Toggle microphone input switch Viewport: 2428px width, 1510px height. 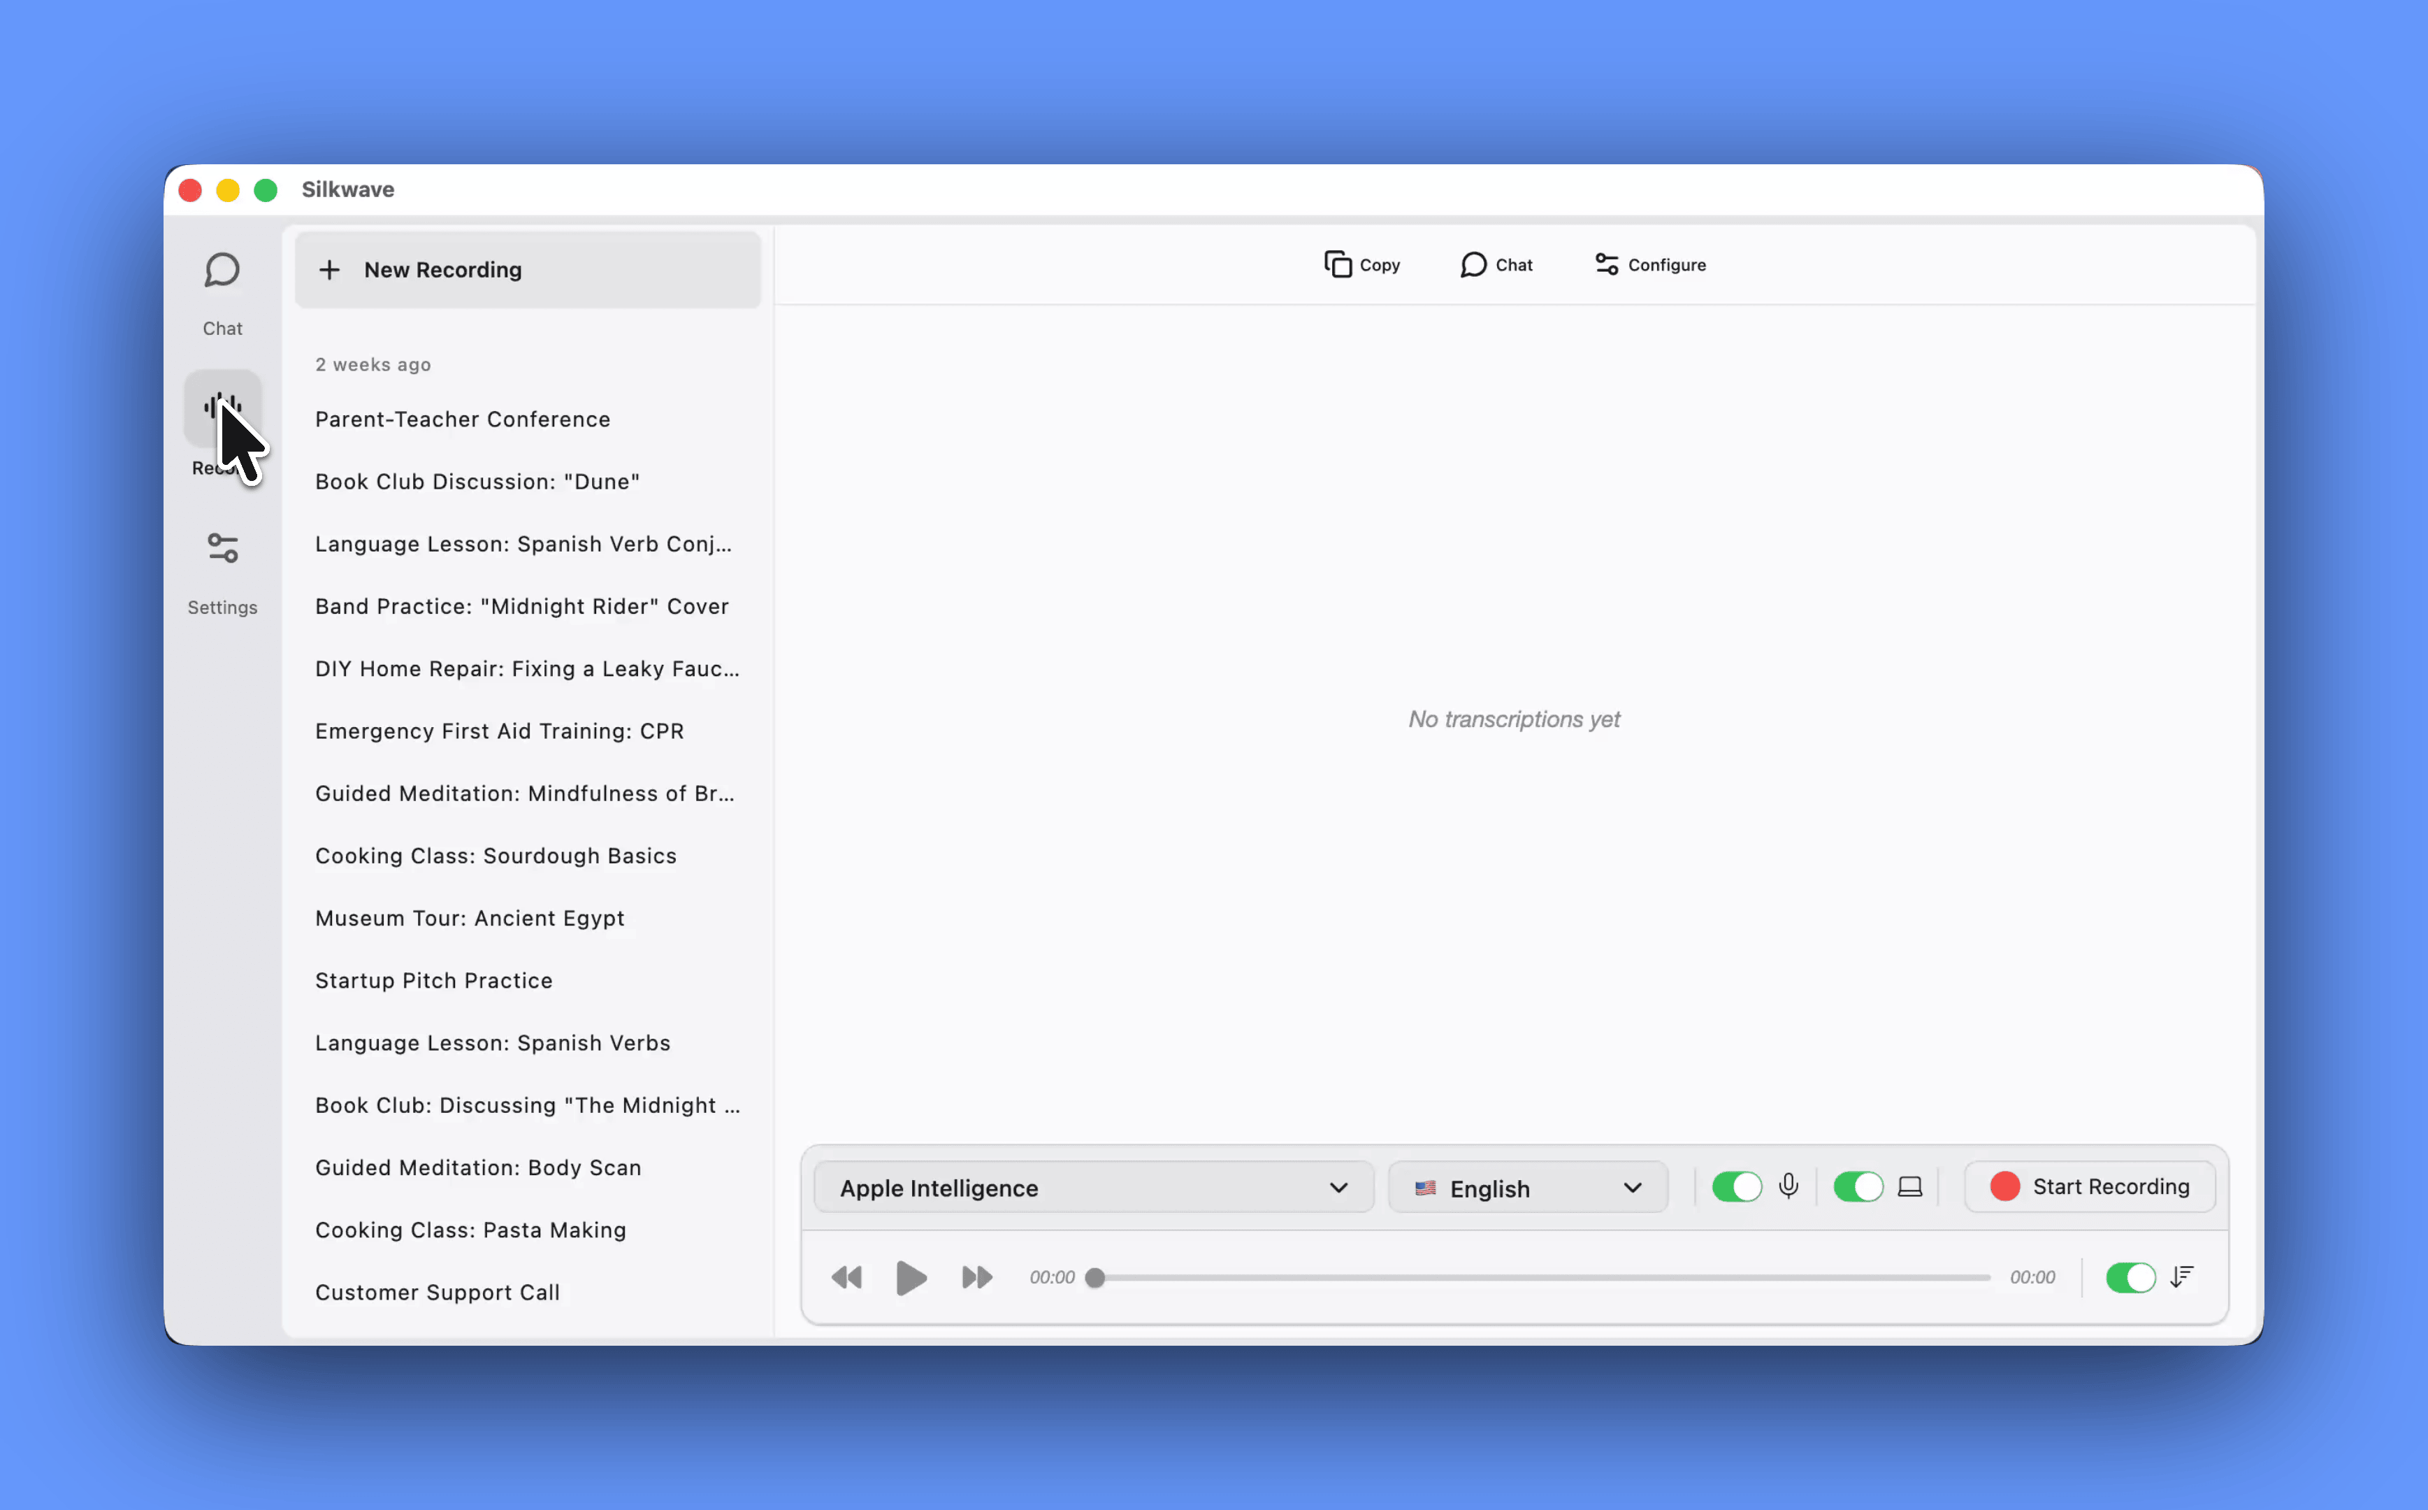[1736, 1186]
